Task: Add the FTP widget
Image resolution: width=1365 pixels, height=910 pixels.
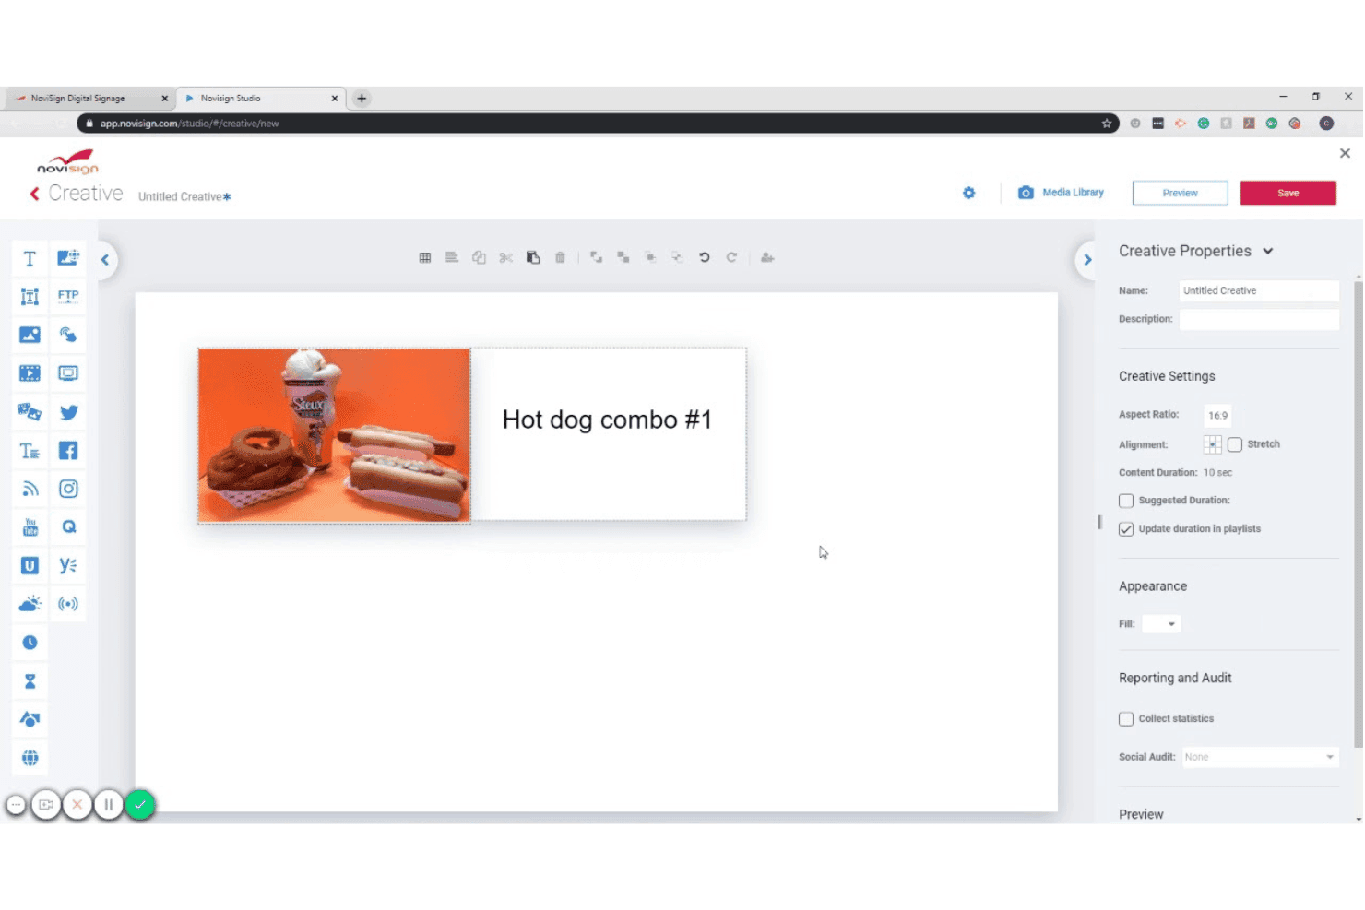Action: pyautogui.click(x=68, y=296)
